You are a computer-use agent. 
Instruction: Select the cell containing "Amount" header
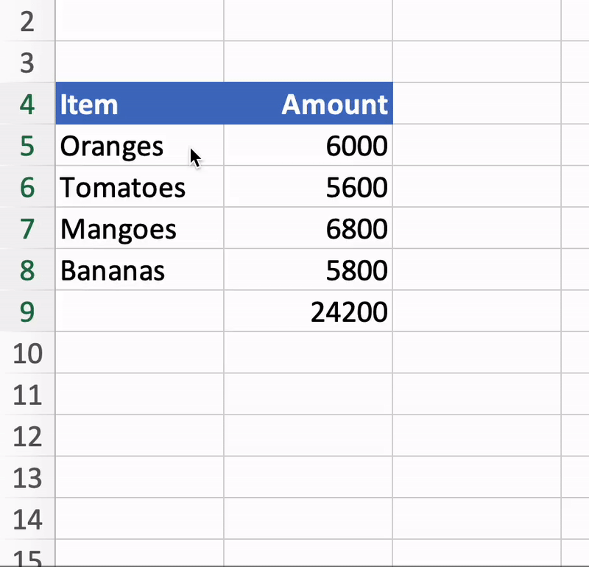point(309,105)
